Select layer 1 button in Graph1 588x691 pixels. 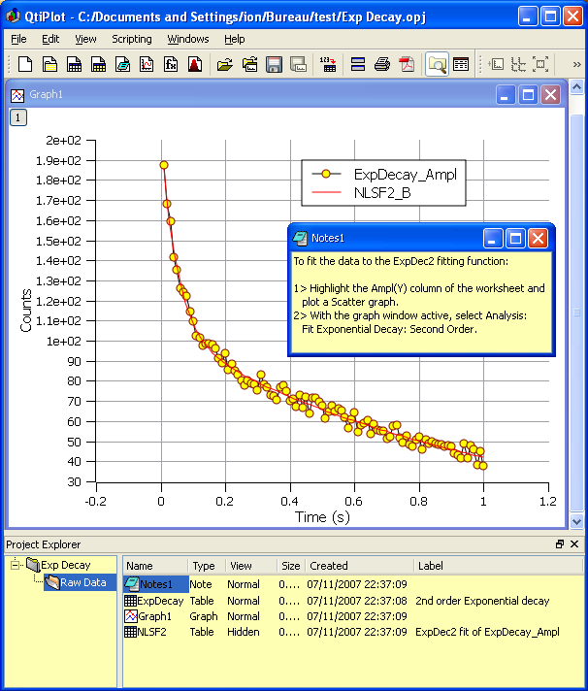click(x=18, y=117)
